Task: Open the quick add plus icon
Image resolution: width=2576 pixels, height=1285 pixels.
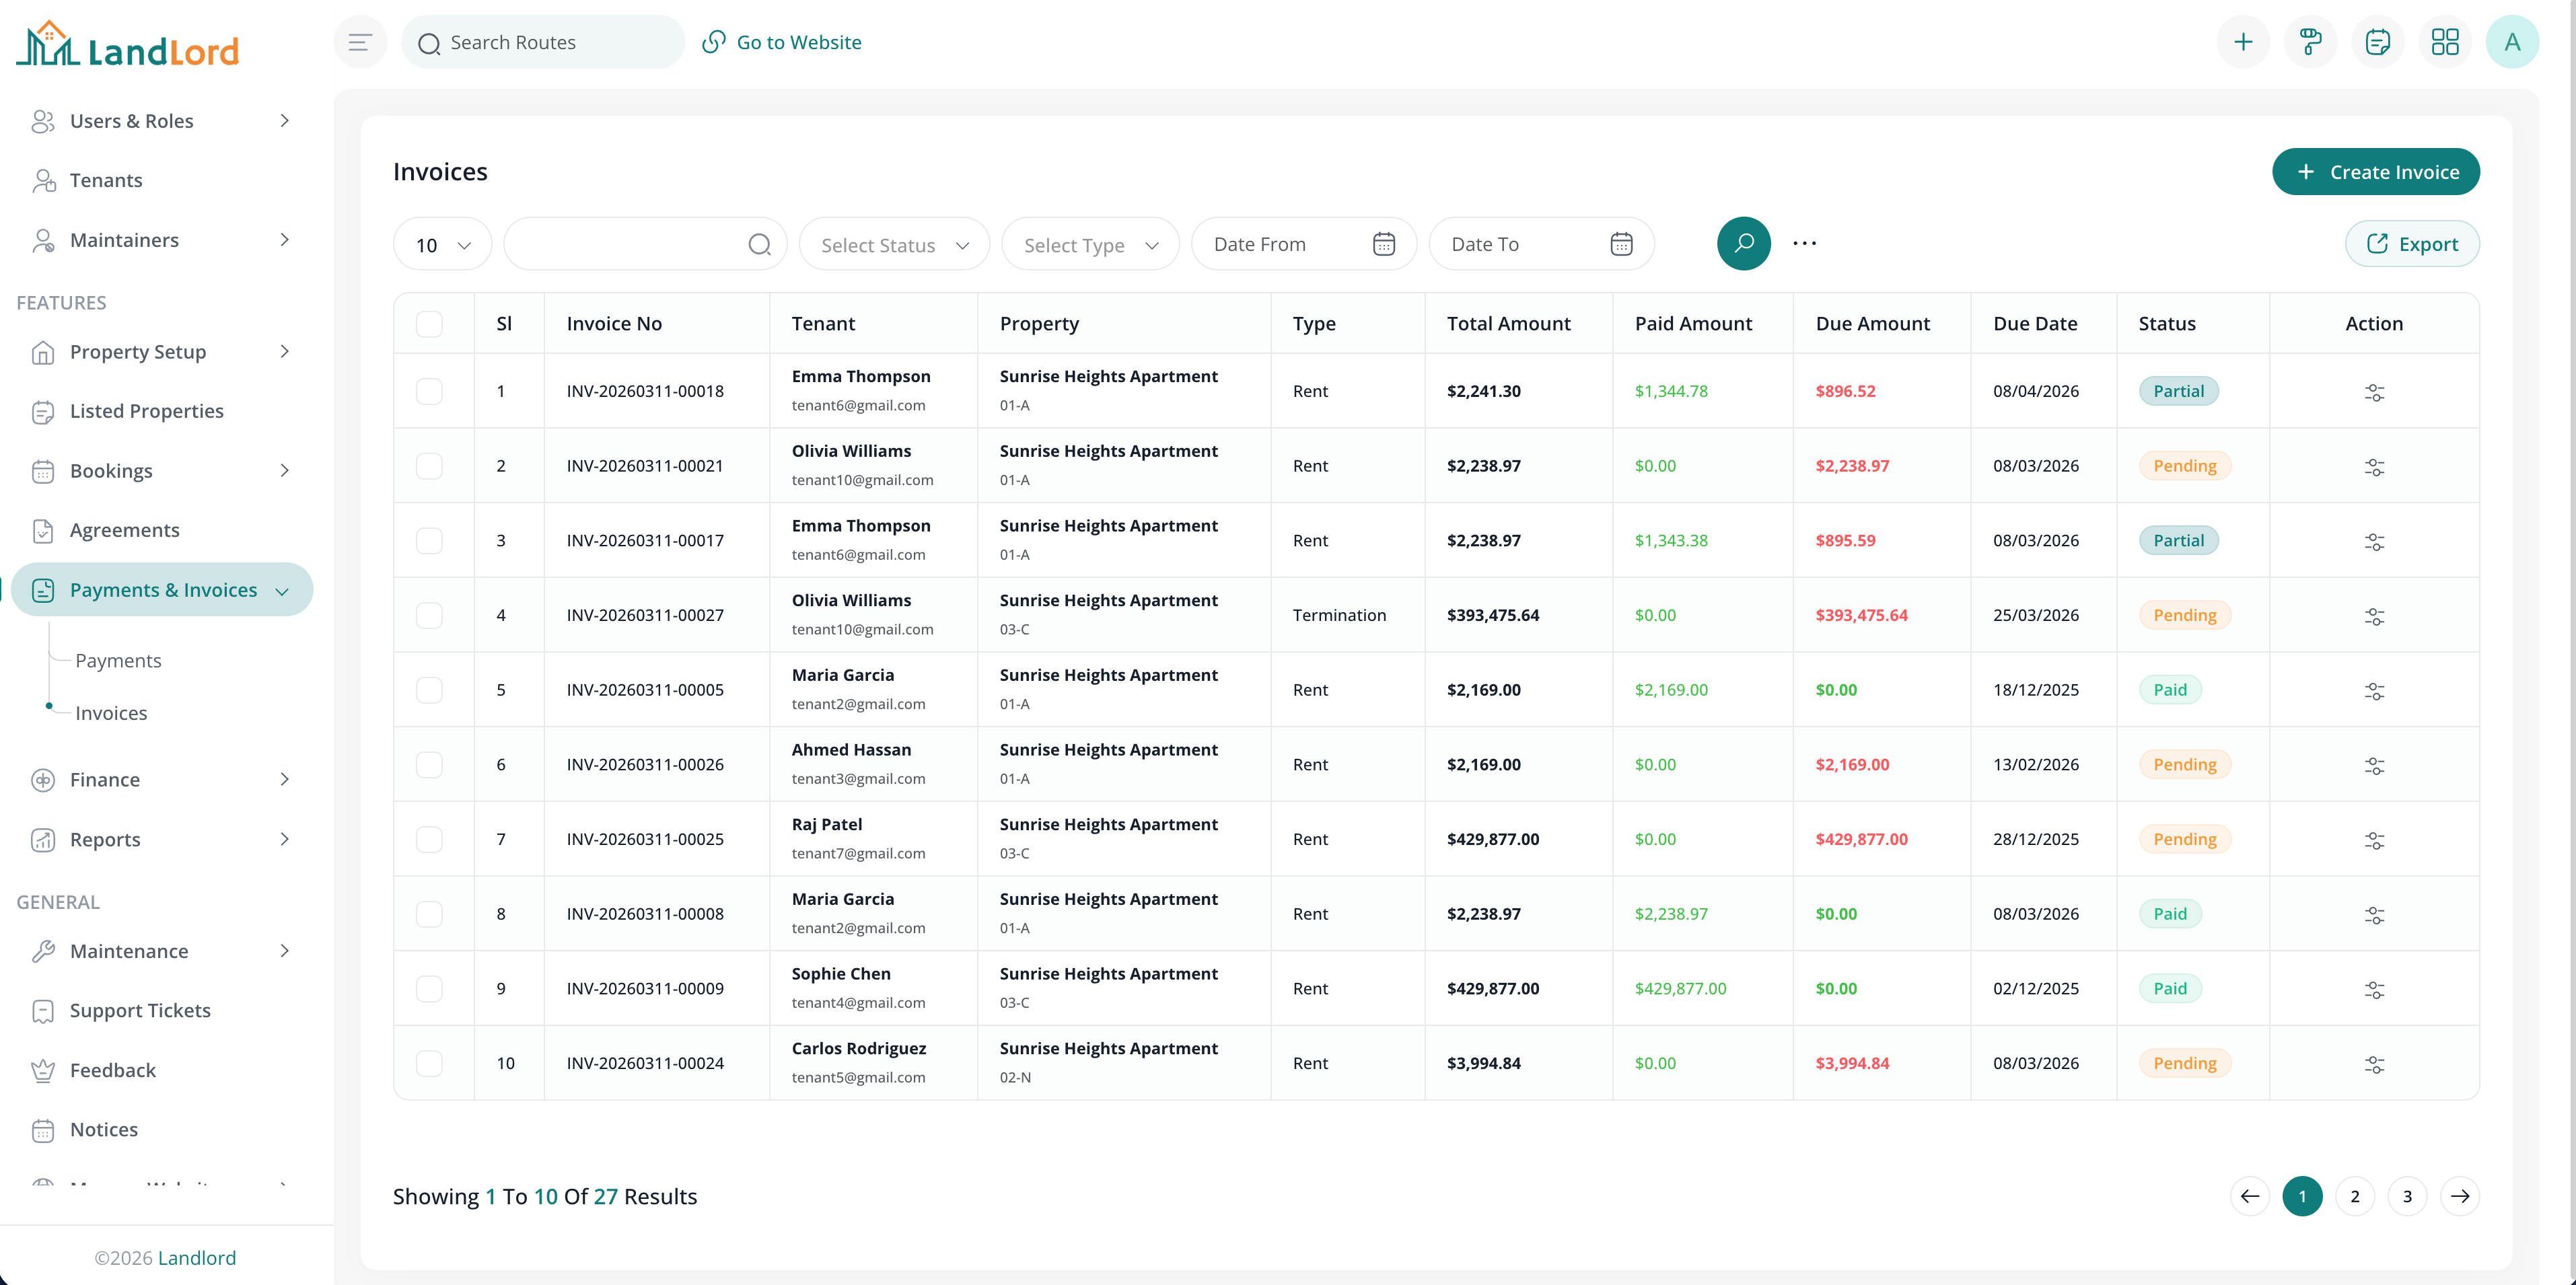Action: 2243,42
